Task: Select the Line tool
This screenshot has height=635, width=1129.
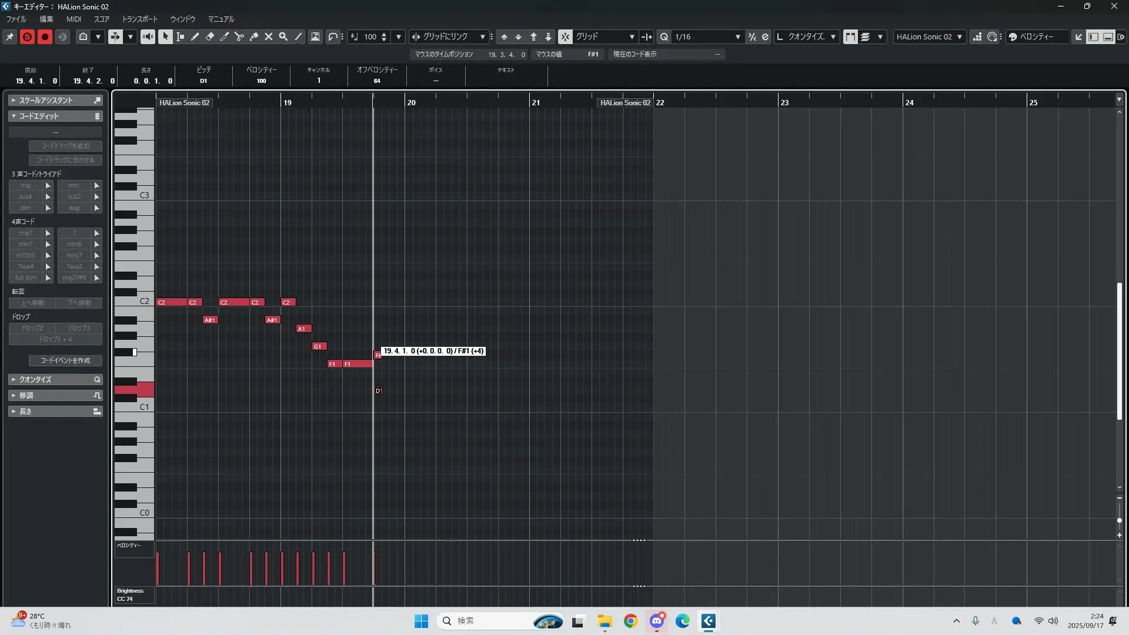Action: [x=299, y=36]
